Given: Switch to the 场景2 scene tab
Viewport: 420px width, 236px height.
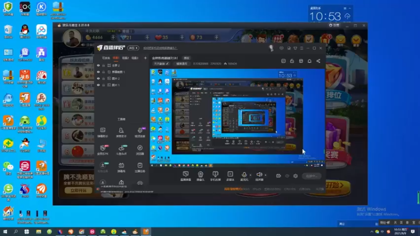Looking at the screenshot, I should 125,58.
